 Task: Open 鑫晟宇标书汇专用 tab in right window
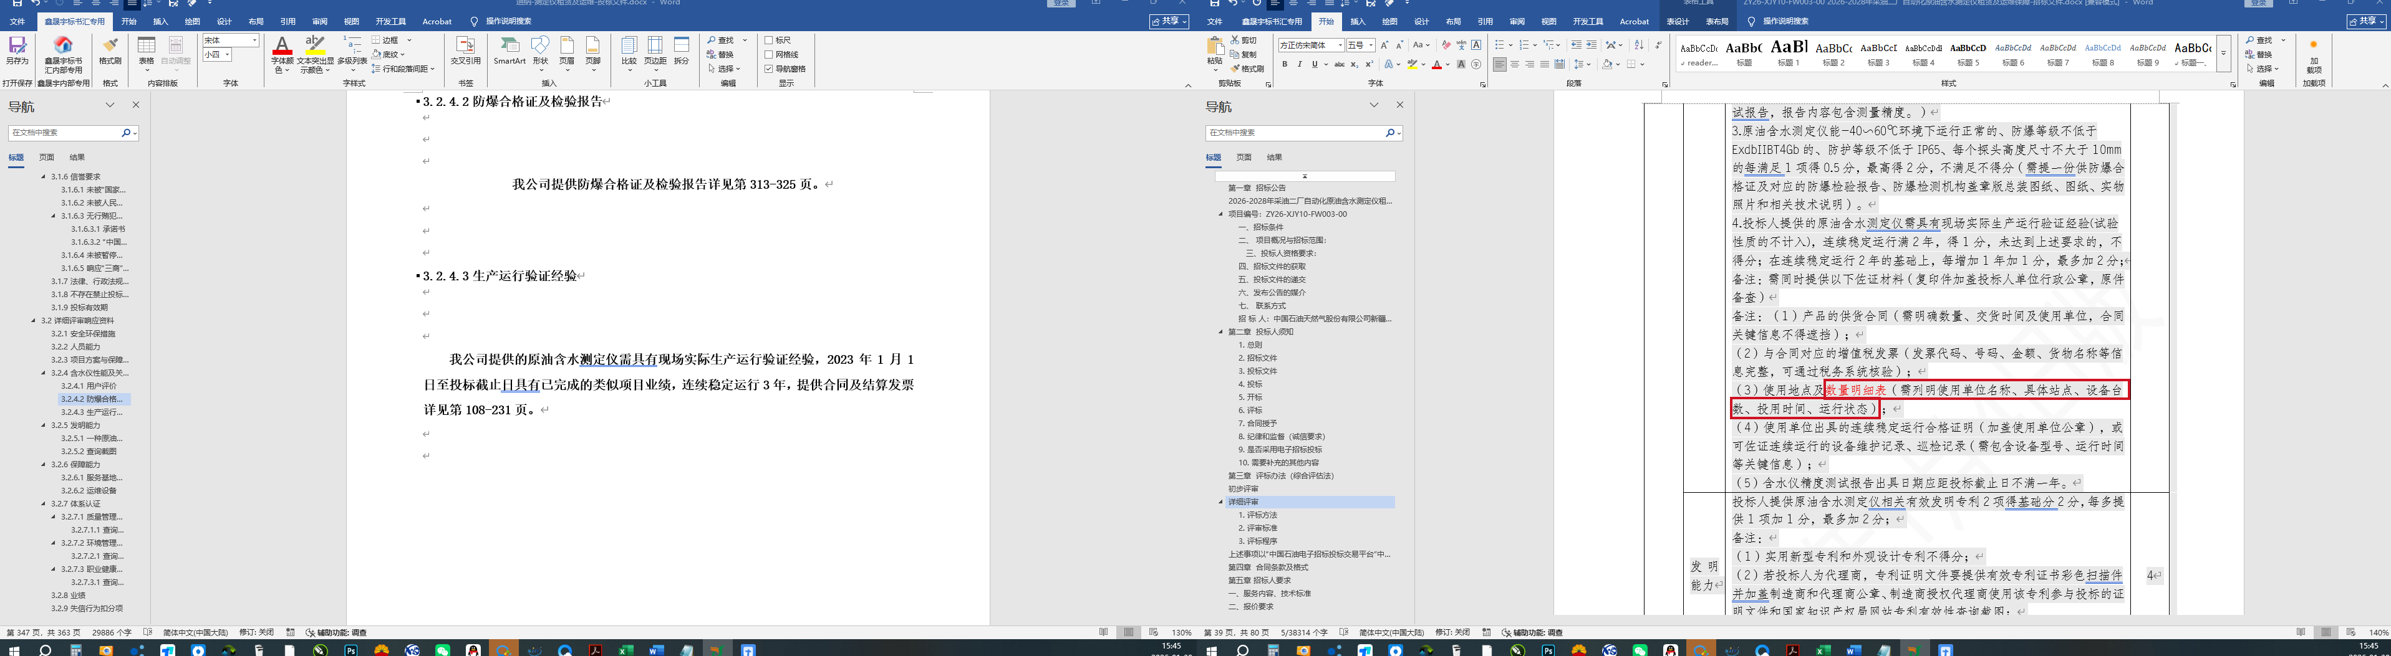pos(1272,21)
